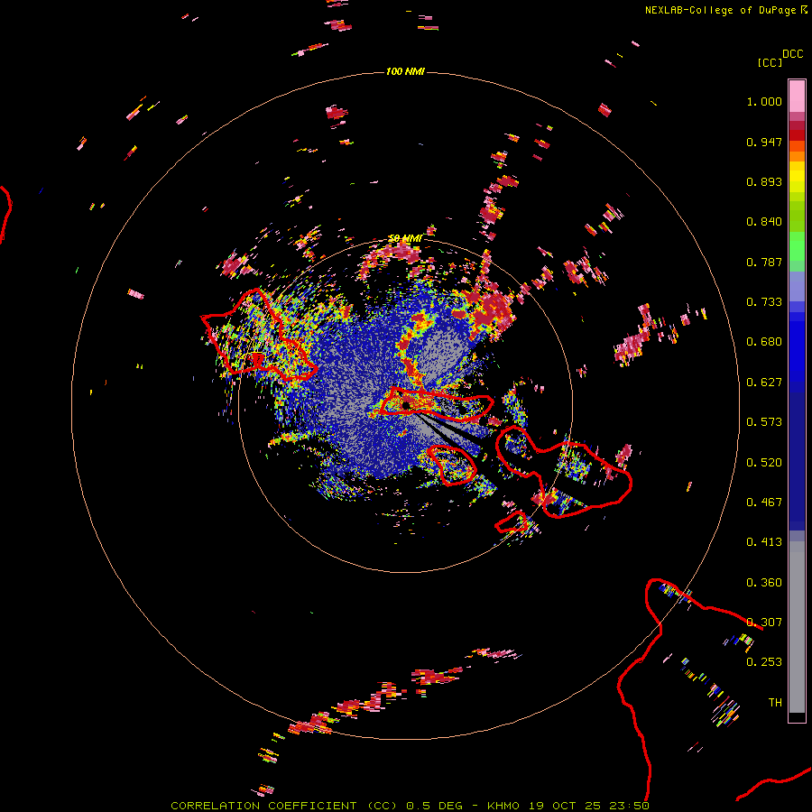This screenshot has width=812, height=812.
Task: Select the 0.680 legend value
Action: (764, 342)
